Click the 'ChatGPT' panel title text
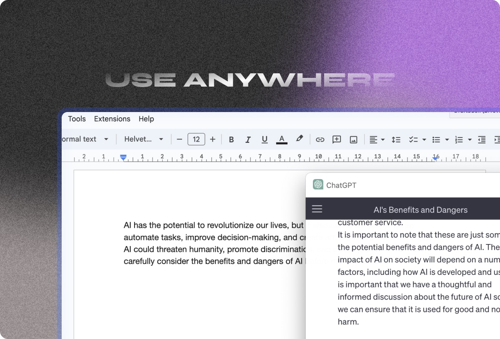This screenshot has width=500, height=339. click(x=341, y=185)
